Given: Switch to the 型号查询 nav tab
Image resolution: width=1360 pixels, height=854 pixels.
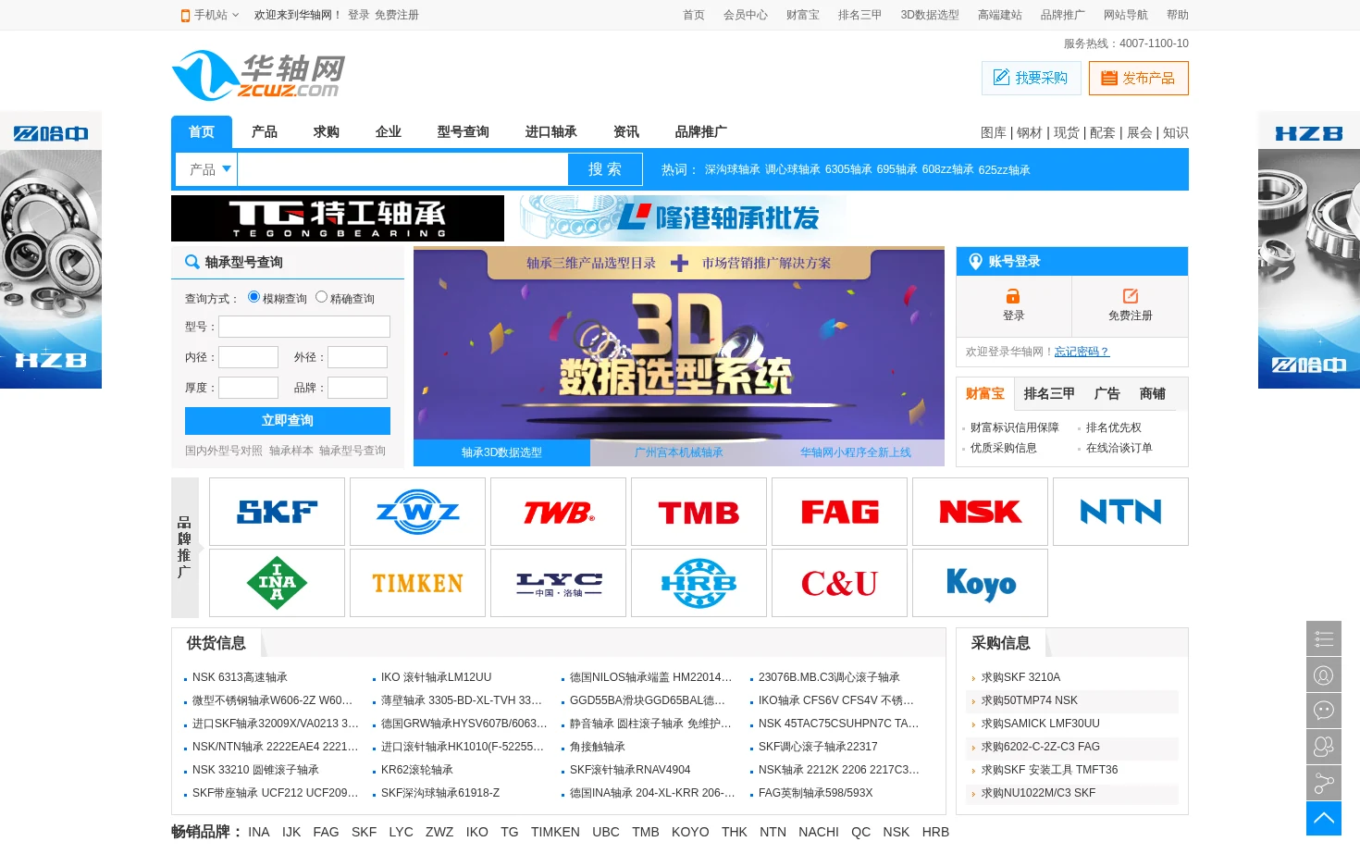Looking at the screenshot, I should click(463, 132).
